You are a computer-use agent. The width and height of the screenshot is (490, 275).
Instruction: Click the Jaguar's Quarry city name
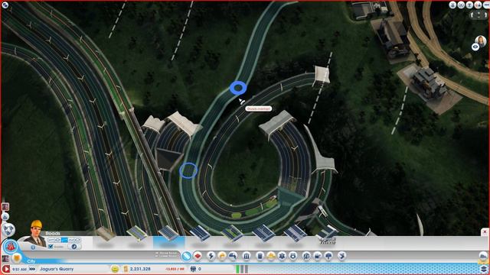(x=57, y=269)
